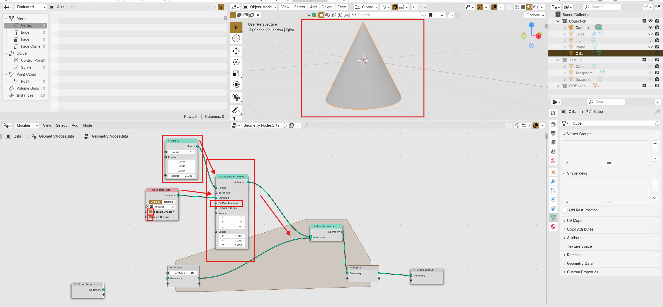This screenshot has height=307, width=663.
Task: Open the Object Mode dropdown
Action: [260, 7]
